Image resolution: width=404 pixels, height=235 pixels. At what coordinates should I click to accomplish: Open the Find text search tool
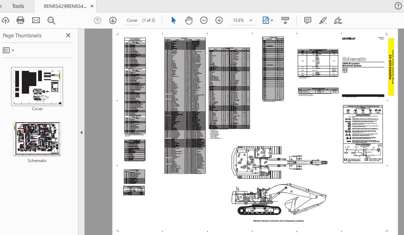pyautogui.click(x=51, y=21)
